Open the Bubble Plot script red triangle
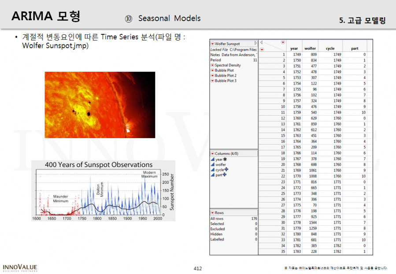Screen dimensions: 396x274 point(212,70)
